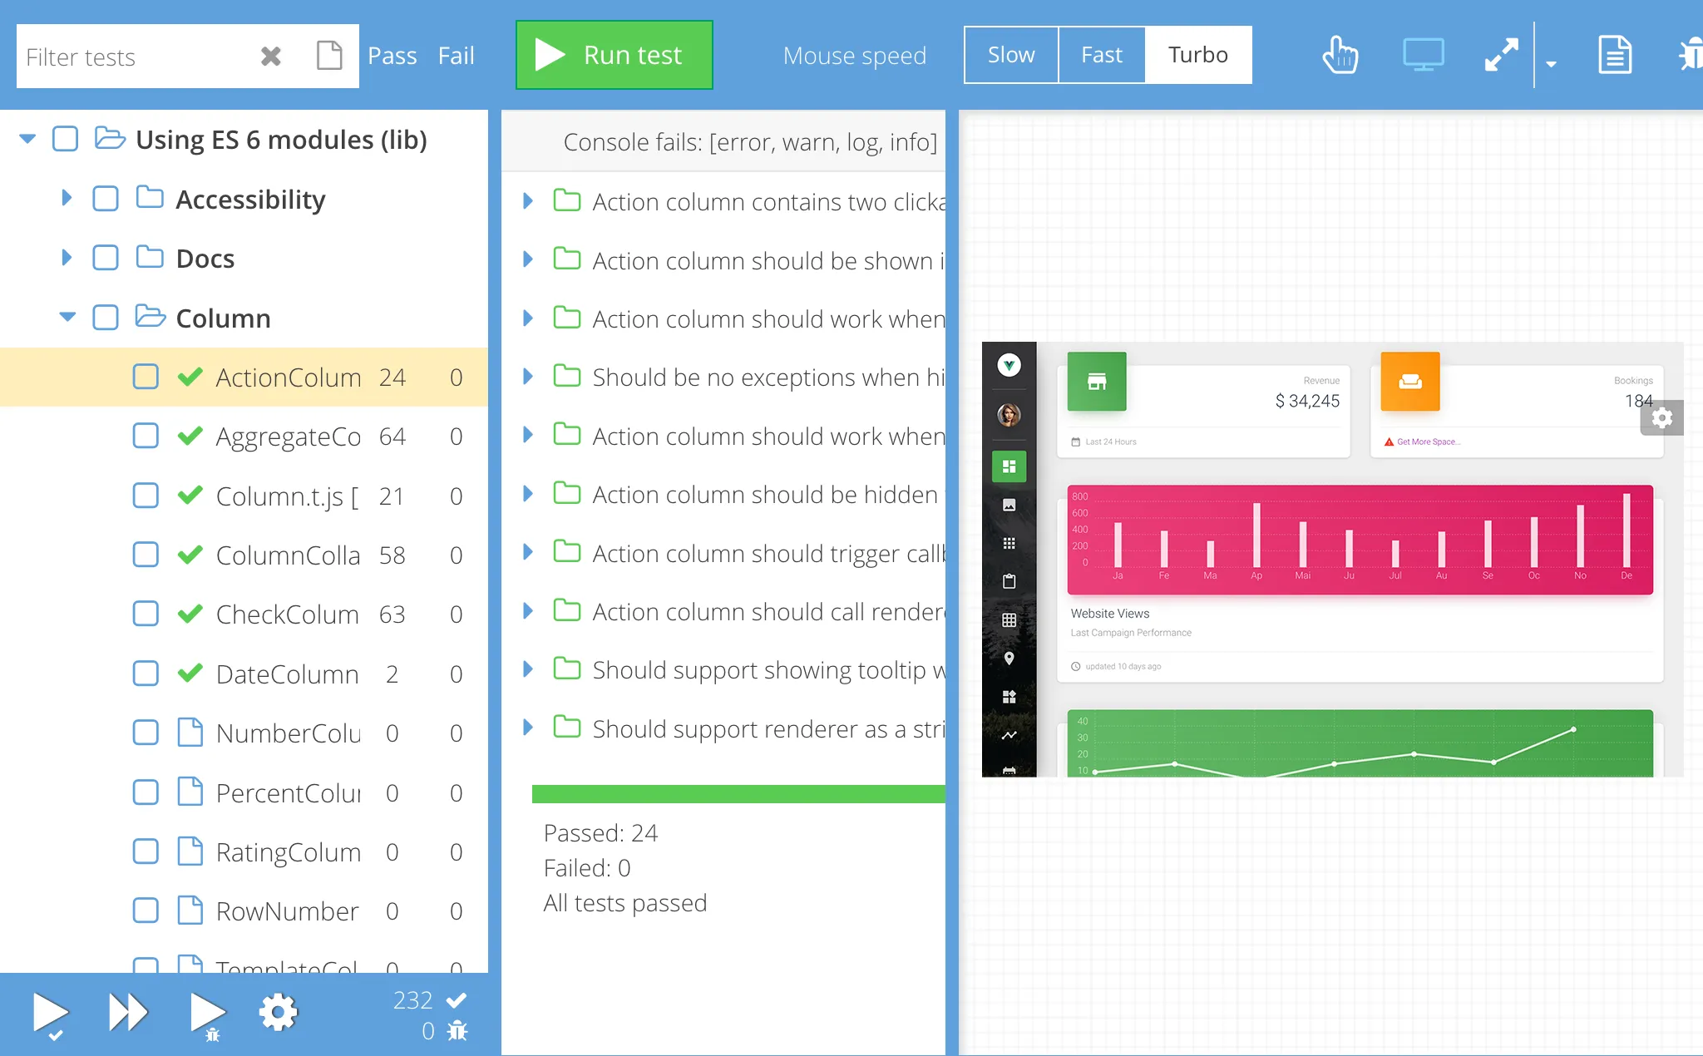Open dropdown arrow next to fullscreen icon
Image resolution: width=1703 pixels, height=1056 pixels.
pyautogui.click(x=1551, y=63)
